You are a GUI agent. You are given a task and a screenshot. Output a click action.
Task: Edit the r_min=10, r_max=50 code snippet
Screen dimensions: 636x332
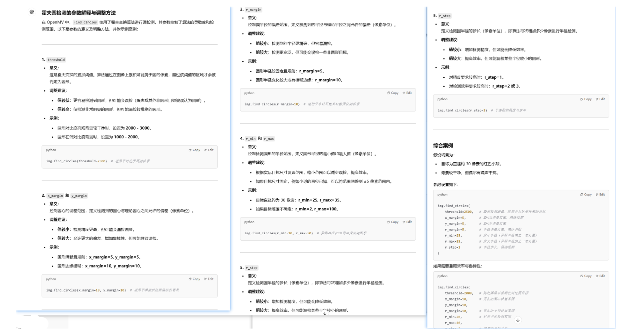coord(407,222)
